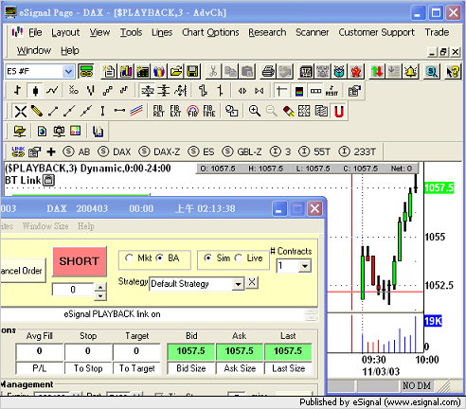Select the candlestick chart type icon

click(x=35, y=91)
